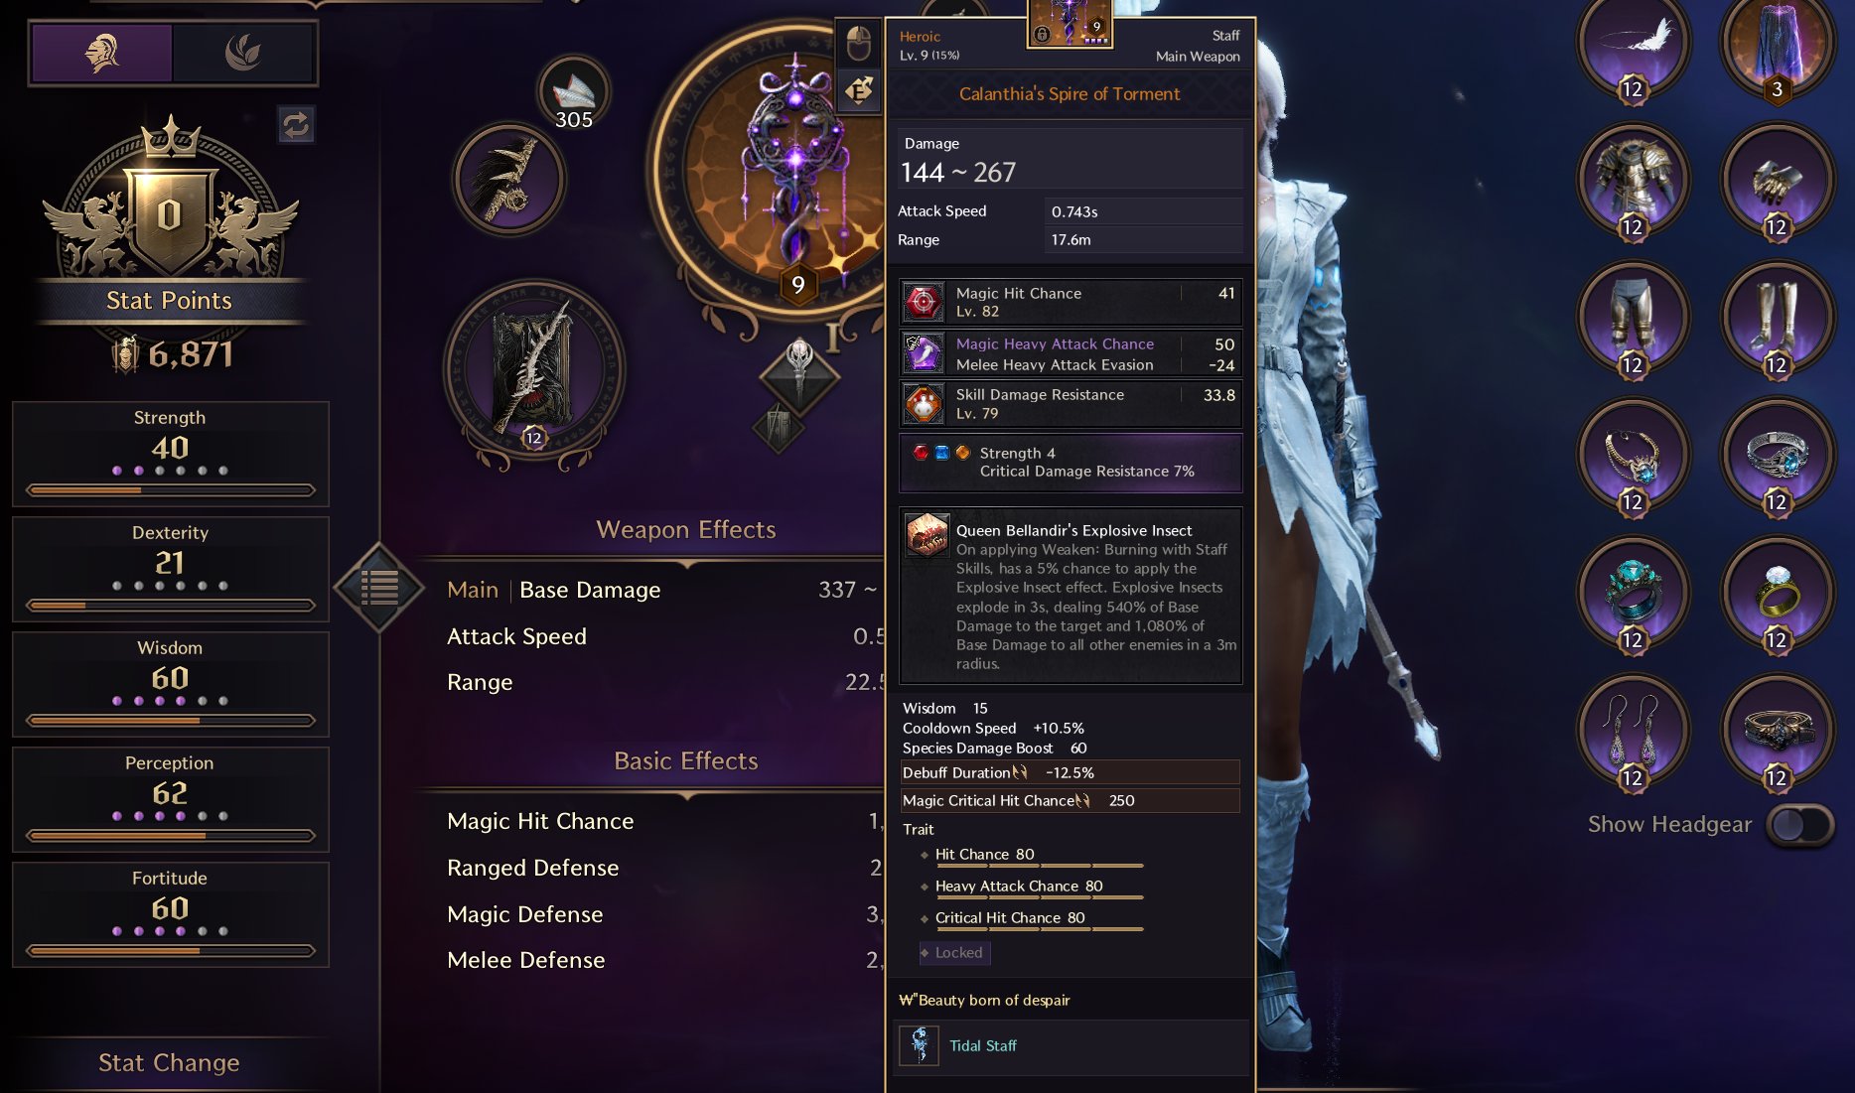Select the necklace accessory slot
1855x1093 pixels.
coord(1634,456)
